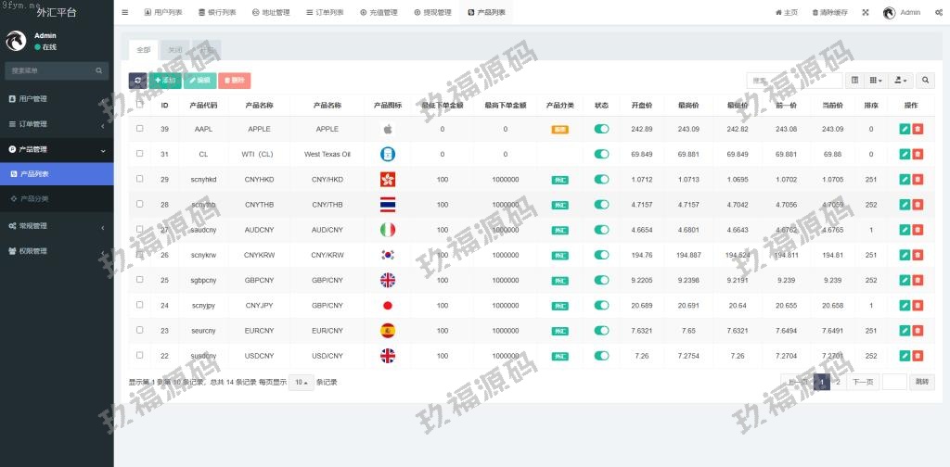Click the search magnifier icon in table toolbar
The width and height of the screenshot is (950, 467).
(927, 81)
